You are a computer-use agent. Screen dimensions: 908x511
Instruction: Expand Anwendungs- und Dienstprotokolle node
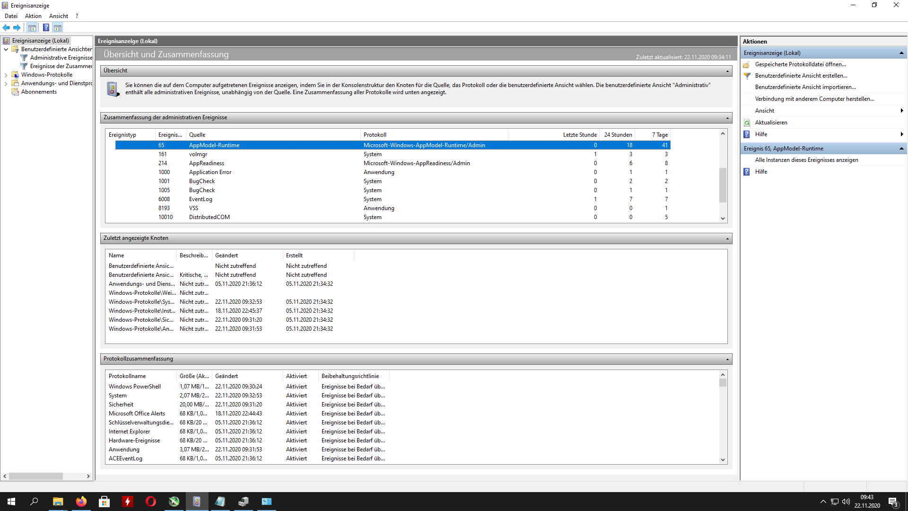(x=6, y=83)
